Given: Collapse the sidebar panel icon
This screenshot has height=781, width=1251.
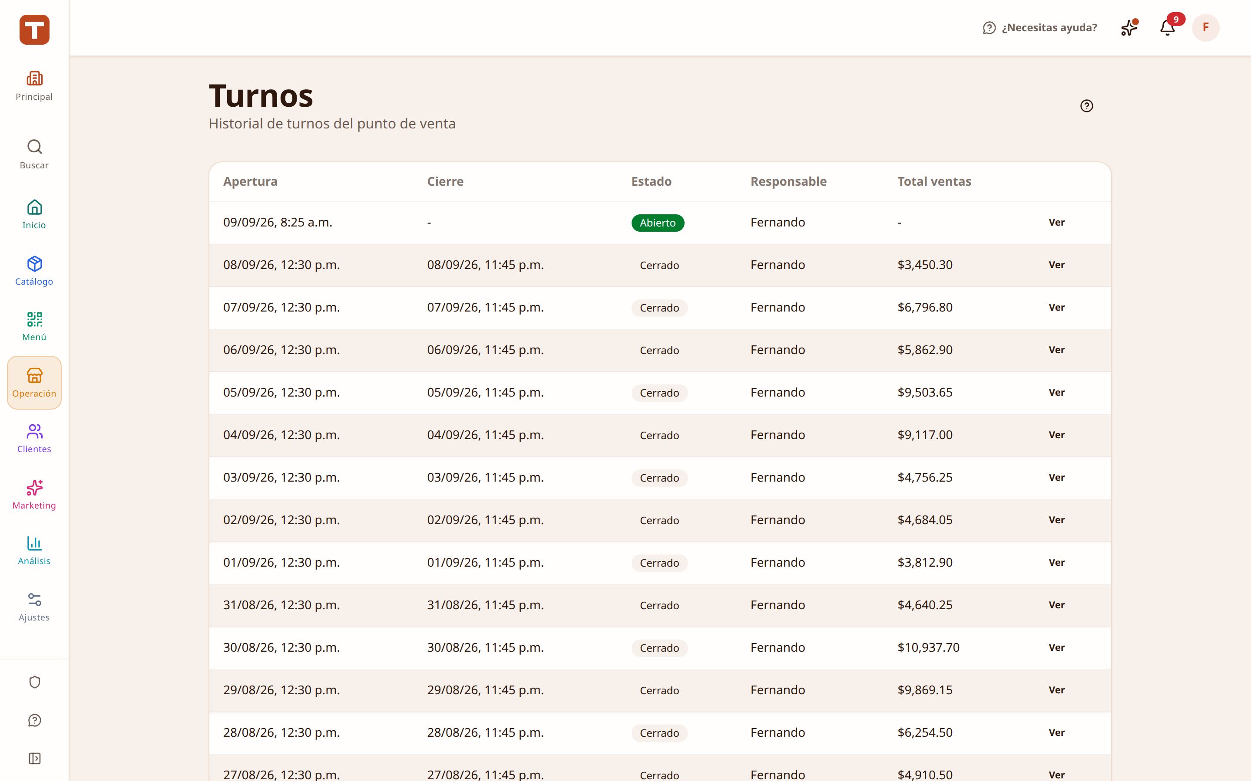Looking at the screenshot, I should pyautogui.click(x=35, y=758).
